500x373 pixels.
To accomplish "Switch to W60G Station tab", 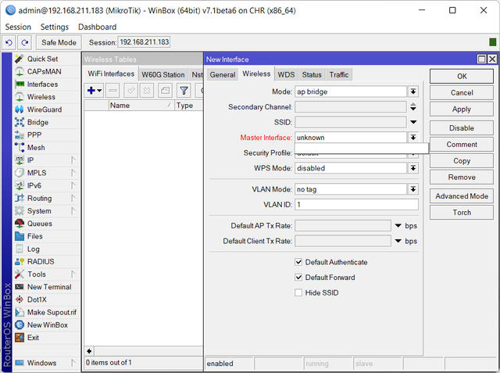I will point(163,75).
